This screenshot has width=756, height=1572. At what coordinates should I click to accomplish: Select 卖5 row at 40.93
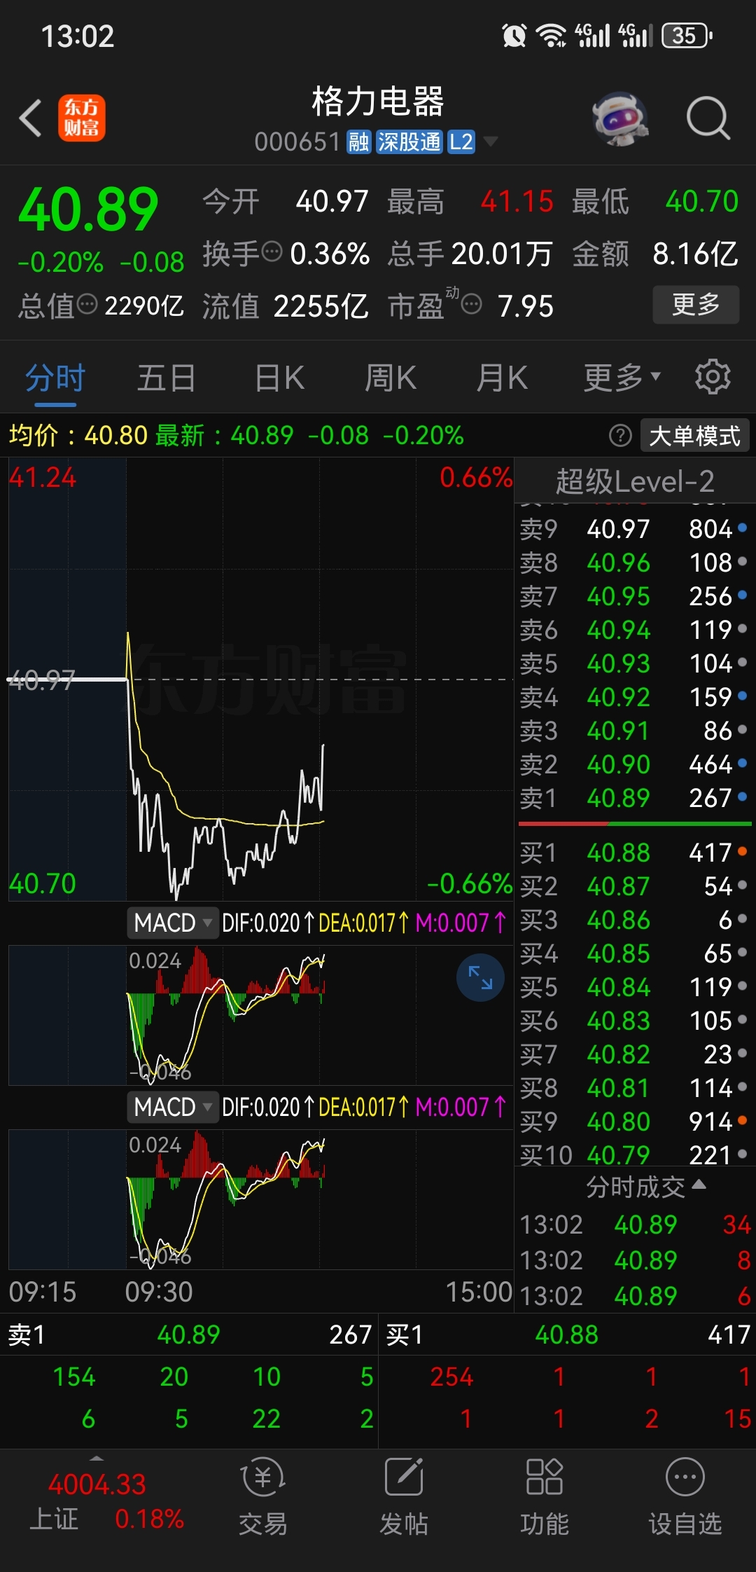(634, 663)
